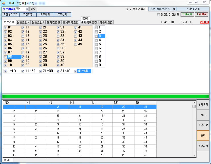The height and width of the screenshot is (164, 211).
Task: Switch to the 번호선택 tab
Action: point(9,22)
